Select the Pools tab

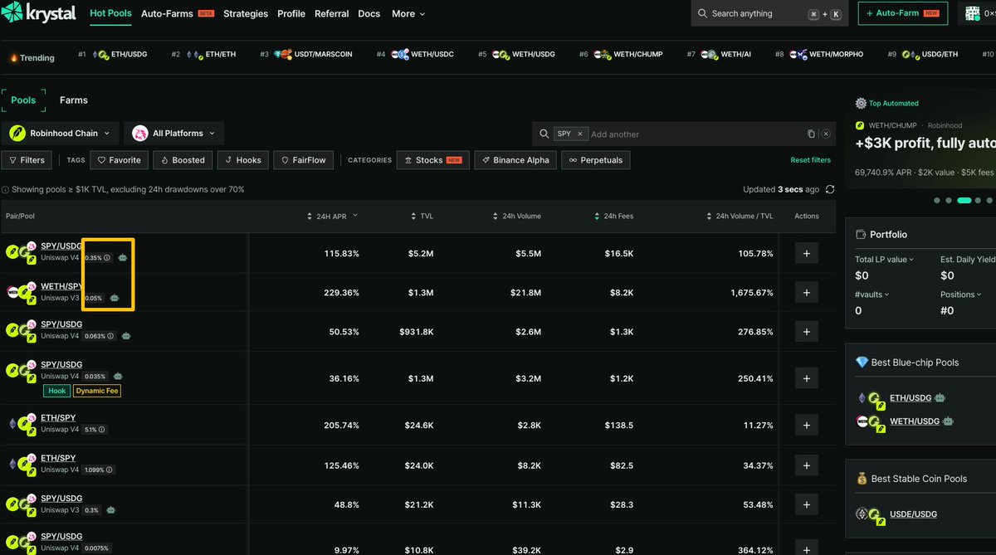click(23, 100)
